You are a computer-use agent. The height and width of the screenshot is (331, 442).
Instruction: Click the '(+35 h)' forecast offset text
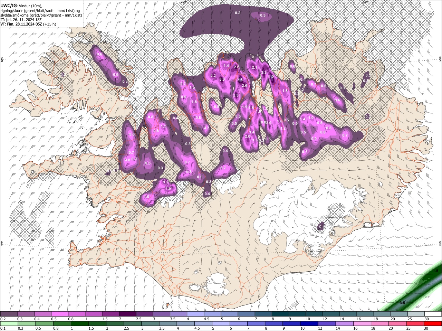point(50,24)
